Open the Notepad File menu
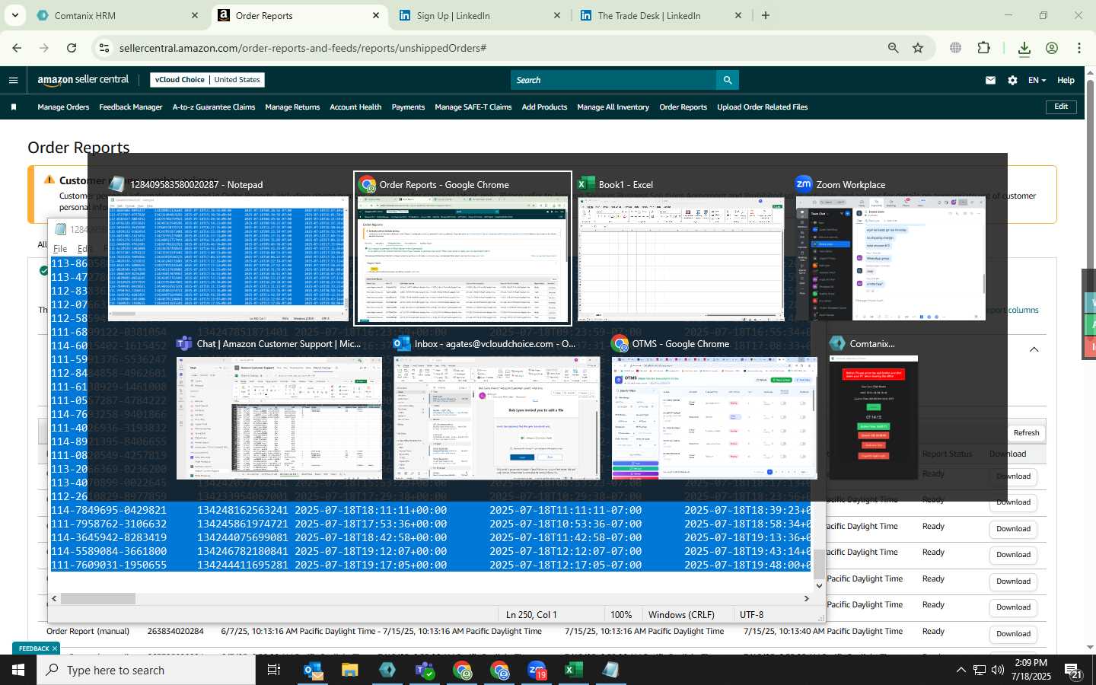 click(x=60, y=249)
